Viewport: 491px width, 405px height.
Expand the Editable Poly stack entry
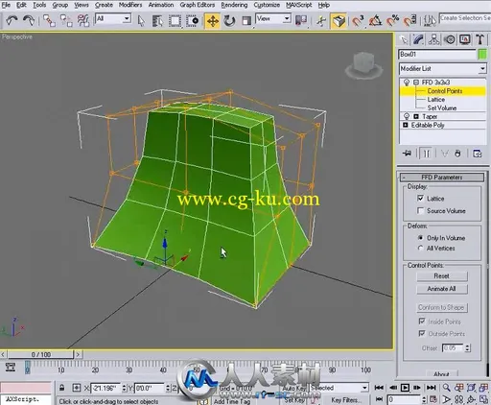406,125
